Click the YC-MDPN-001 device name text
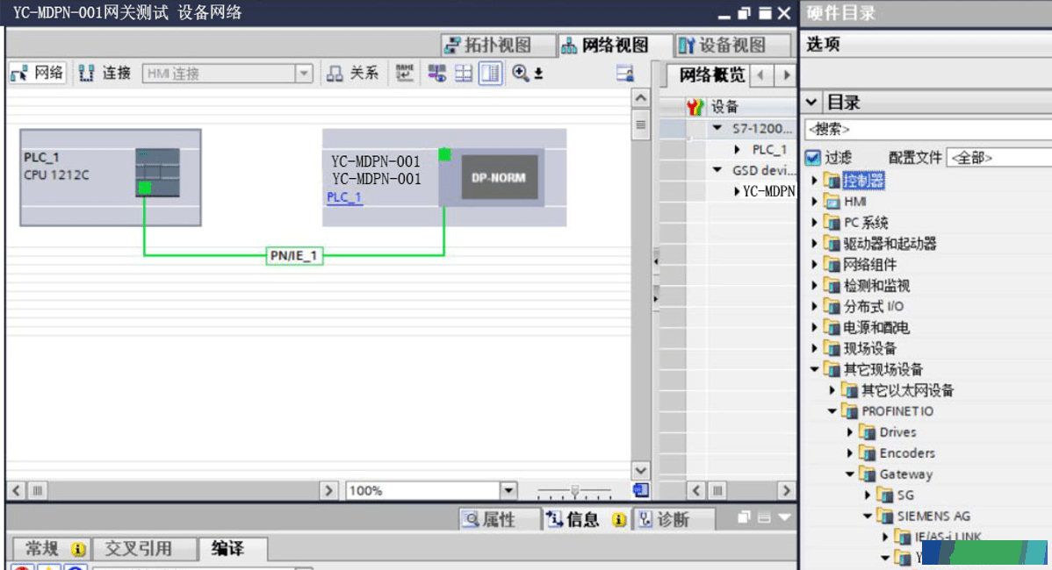Image resolution: width=1052 pixels, height=570 pixels. tap(376, 161)
